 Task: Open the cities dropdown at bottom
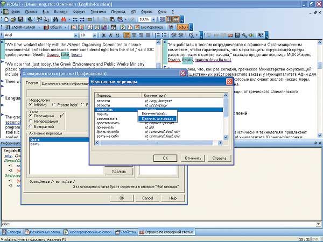coord(319,224)
